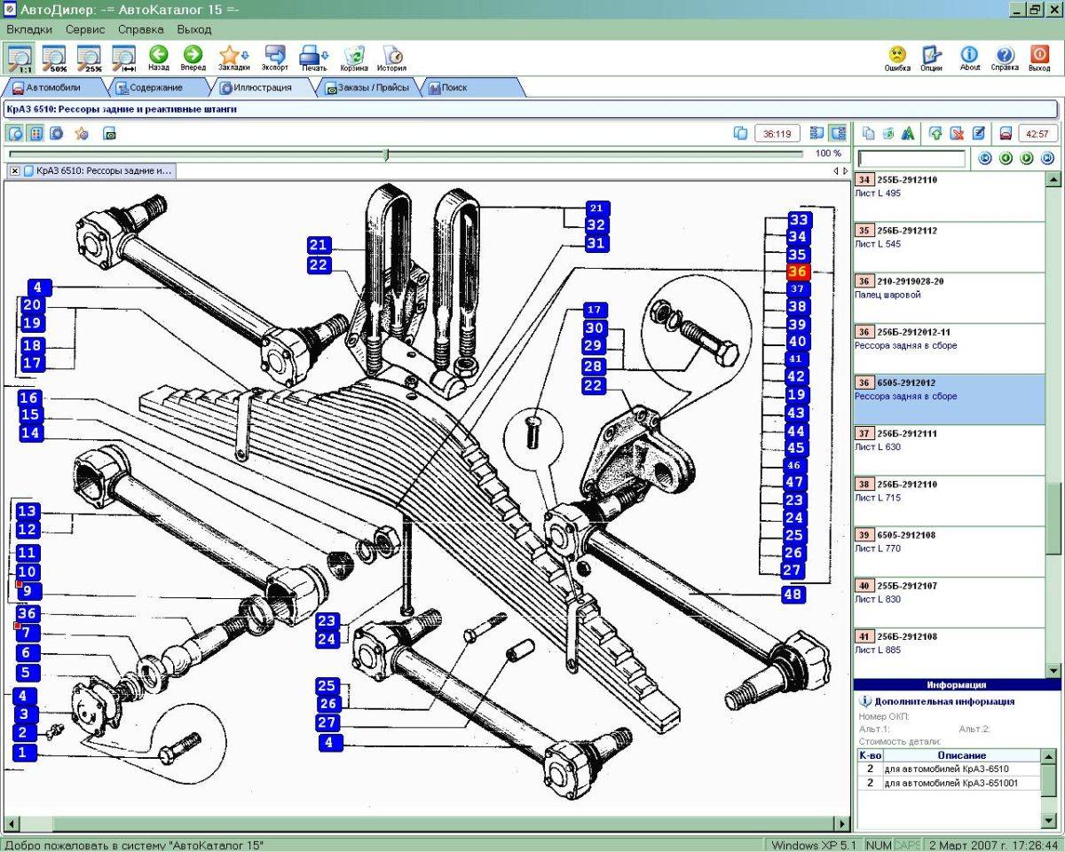Click the order-price icon under the title
This screenshot has width=1065, height=852.
coord(110,134)
